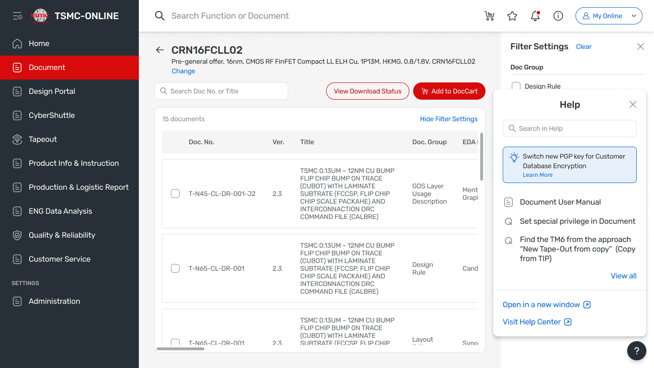Click the vertical scrollbar of the document table

[482, 157]
